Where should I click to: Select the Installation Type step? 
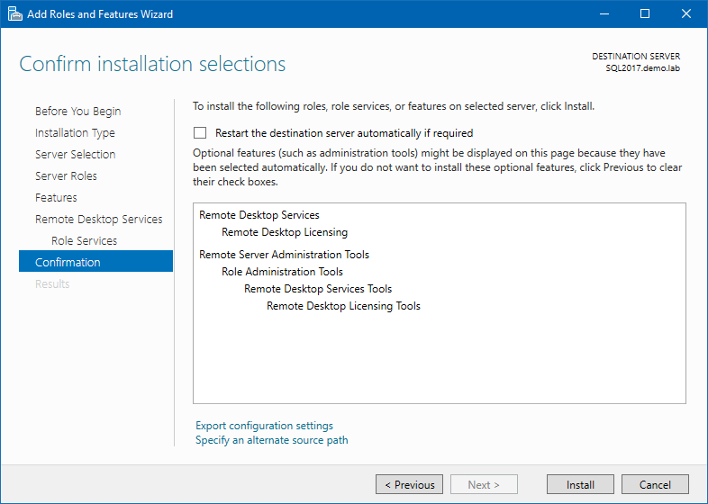[75, 133]
